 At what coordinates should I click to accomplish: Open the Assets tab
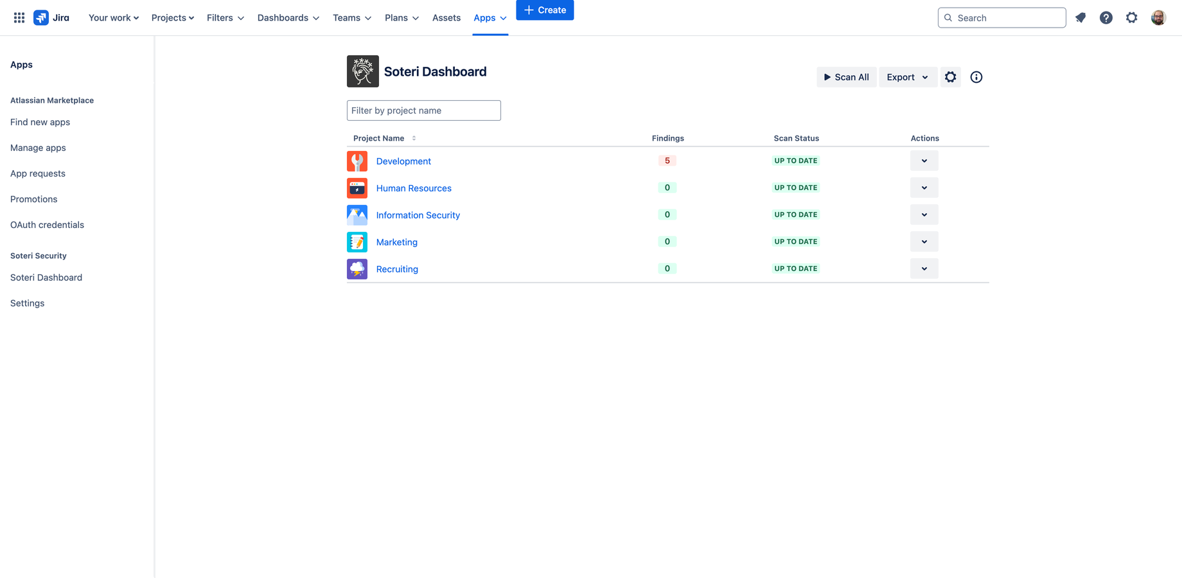click(446, 18)
